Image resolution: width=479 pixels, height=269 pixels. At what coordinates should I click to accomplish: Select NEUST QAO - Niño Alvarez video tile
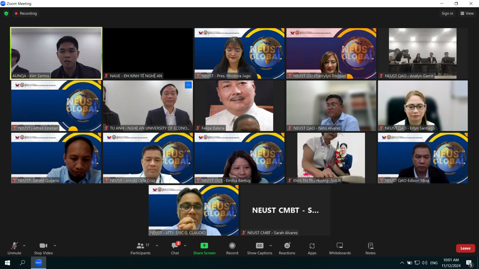point(331,106)
